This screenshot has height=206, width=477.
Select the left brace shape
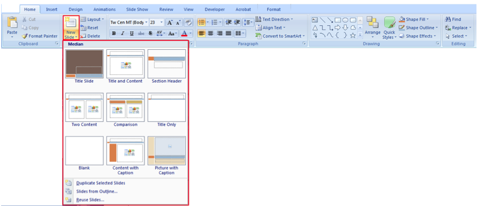pyautogui.click(x=338, y=35)
